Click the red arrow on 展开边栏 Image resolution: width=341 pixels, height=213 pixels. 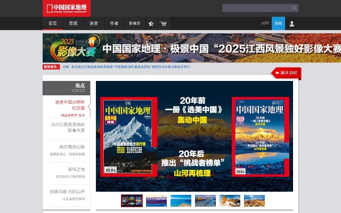[277, 73]
